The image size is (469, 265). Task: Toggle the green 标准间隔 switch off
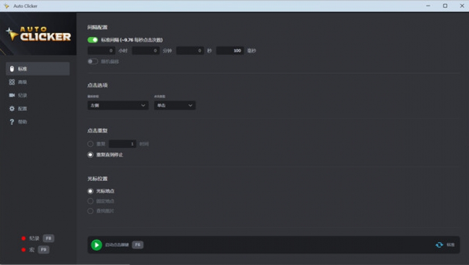(93, 40)
